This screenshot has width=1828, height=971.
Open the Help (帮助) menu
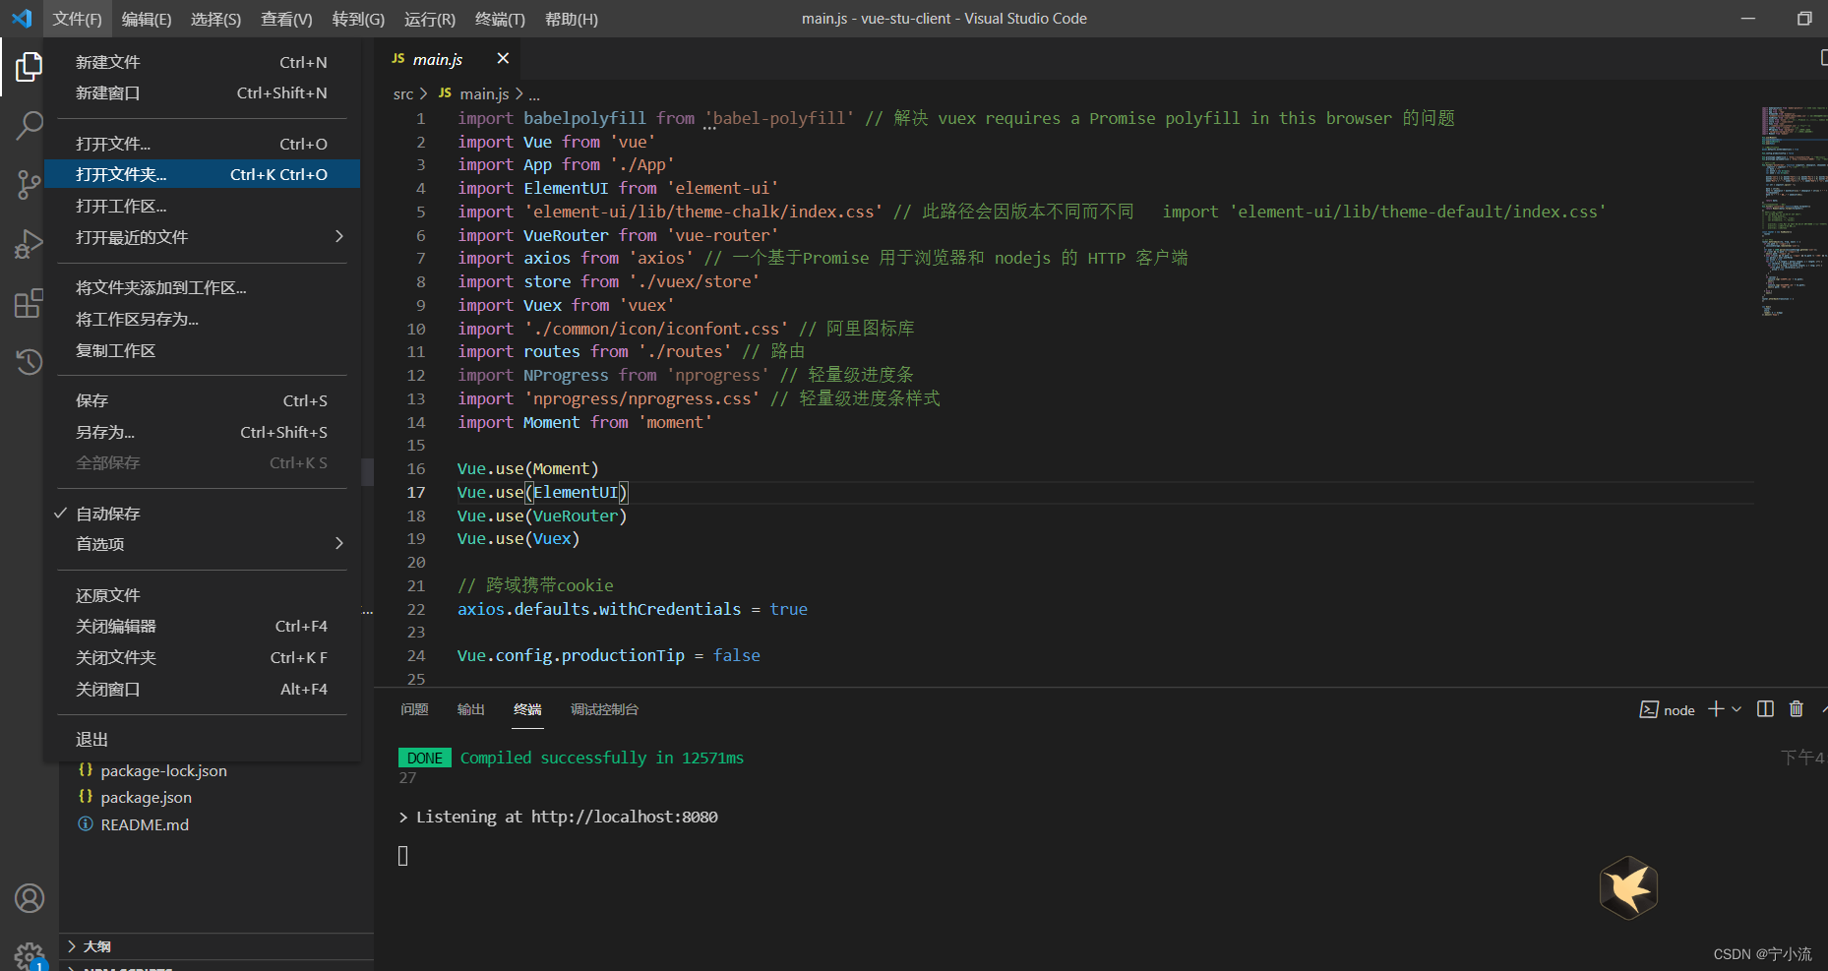click(x=572, y=19)
